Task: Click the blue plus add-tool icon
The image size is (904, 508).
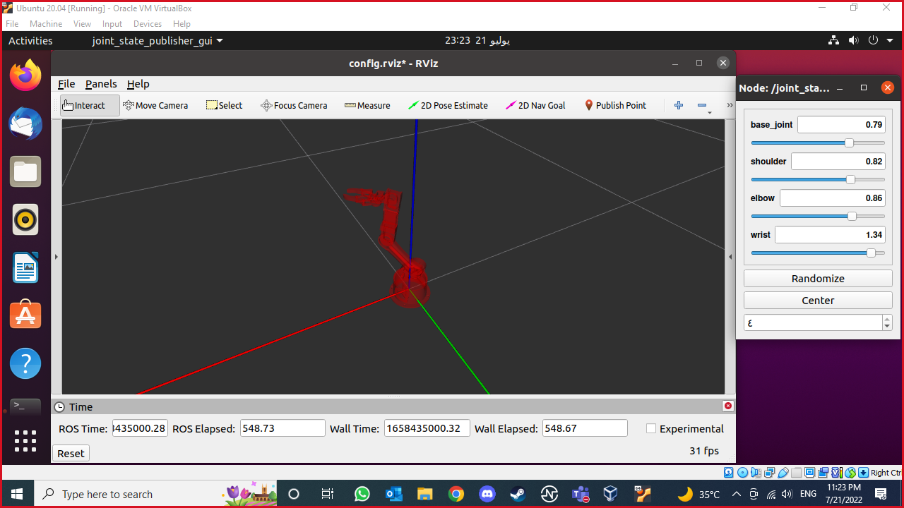Action: [679, 105]
